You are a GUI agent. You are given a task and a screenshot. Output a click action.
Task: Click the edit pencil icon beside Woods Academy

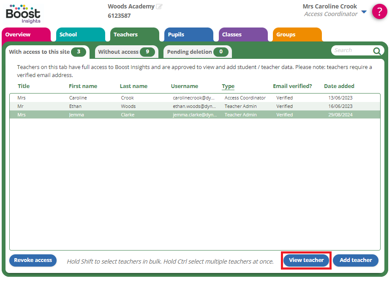click(159, 7)
